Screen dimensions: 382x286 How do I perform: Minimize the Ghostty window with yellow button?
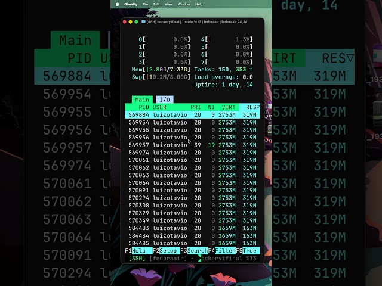pyautogui.click(x=131, y=22)
